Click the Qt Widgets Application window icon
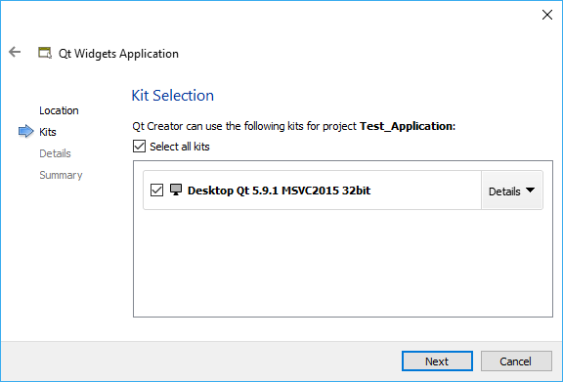The width and height of the screenshot is (563, 382). pyautogui.click(x=45, y=53)
